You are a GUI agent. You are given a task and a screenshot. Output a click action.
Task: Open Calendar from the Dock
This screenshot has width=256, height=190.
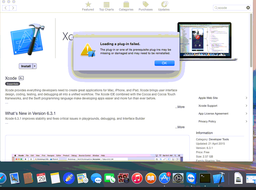[x=42, y=178]
